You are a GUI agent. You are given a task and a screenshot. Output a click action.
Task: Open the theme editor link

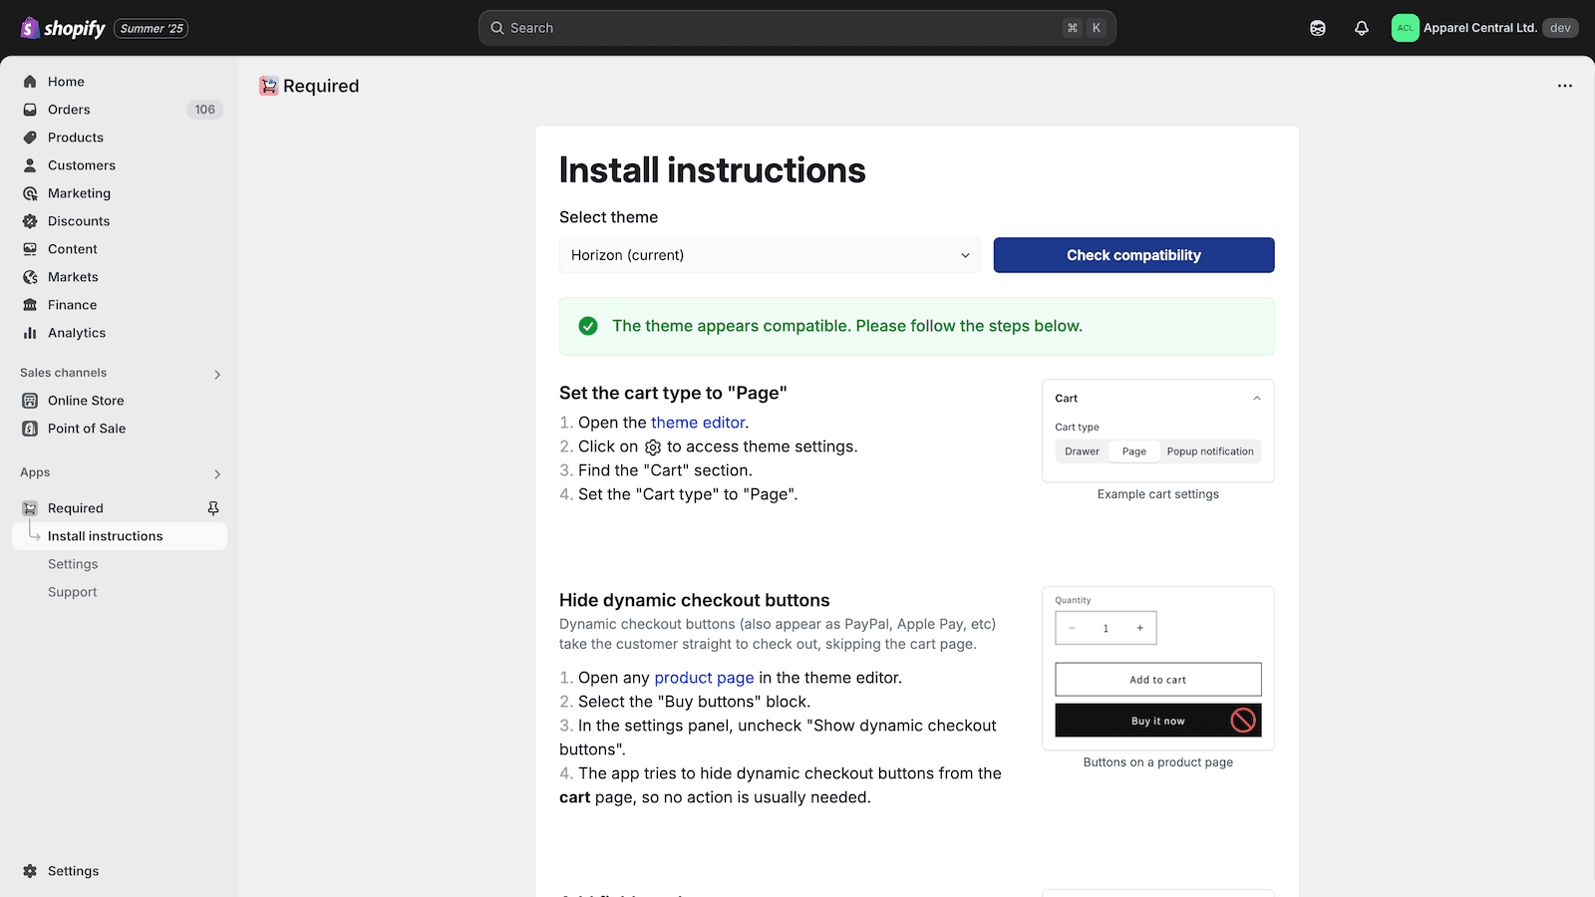[698, 423]
